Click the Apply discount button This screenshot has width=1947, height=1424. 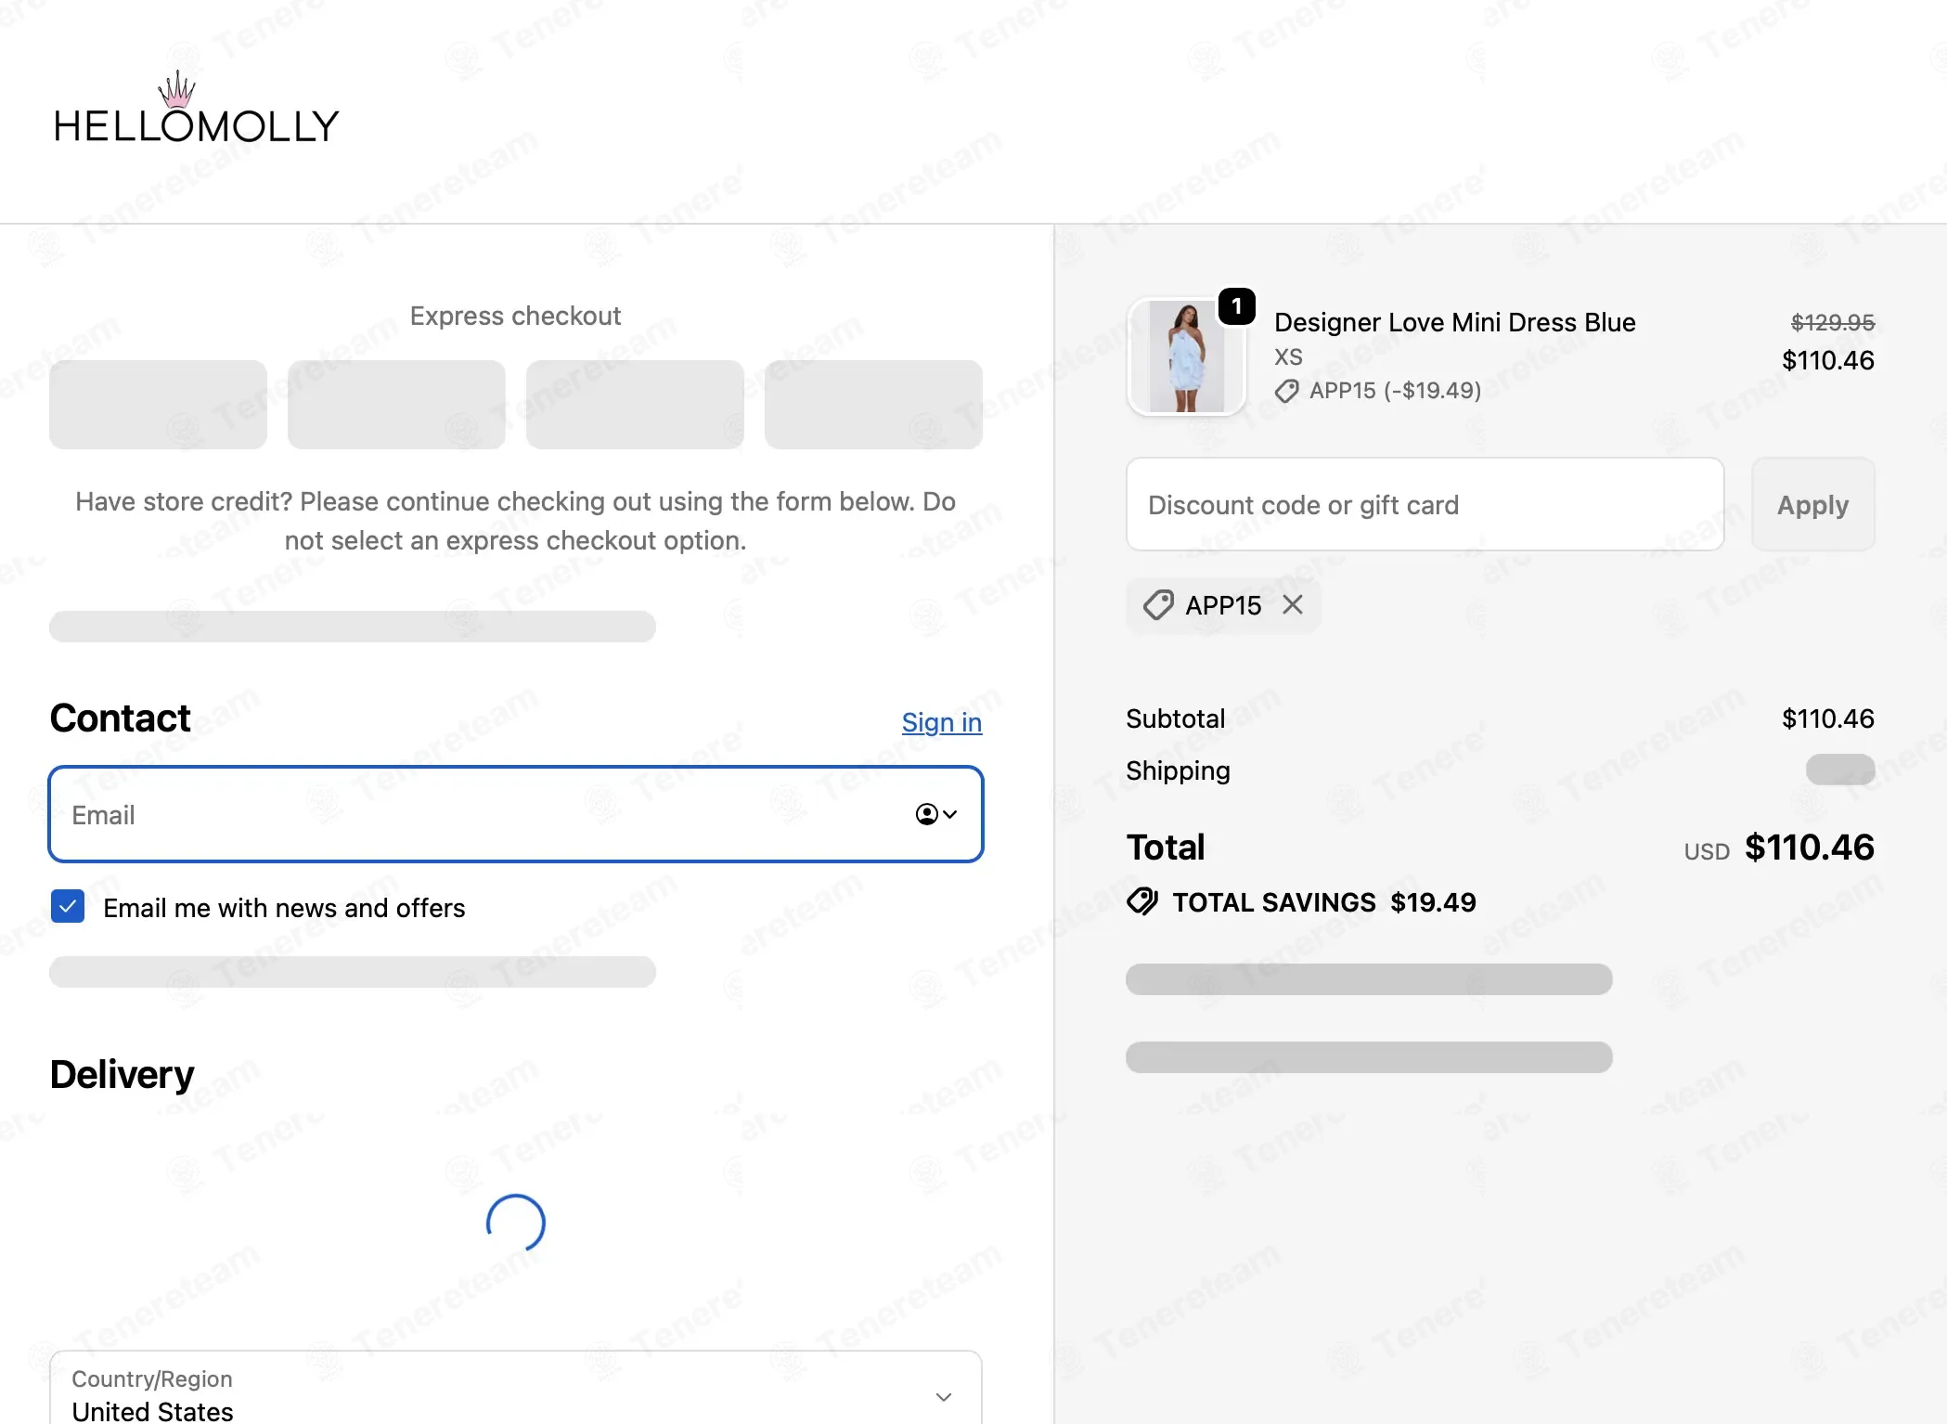coord(1813,505)
